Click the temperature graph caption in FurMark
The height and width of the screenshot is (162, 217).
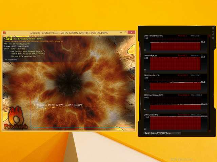coord(58,105)
